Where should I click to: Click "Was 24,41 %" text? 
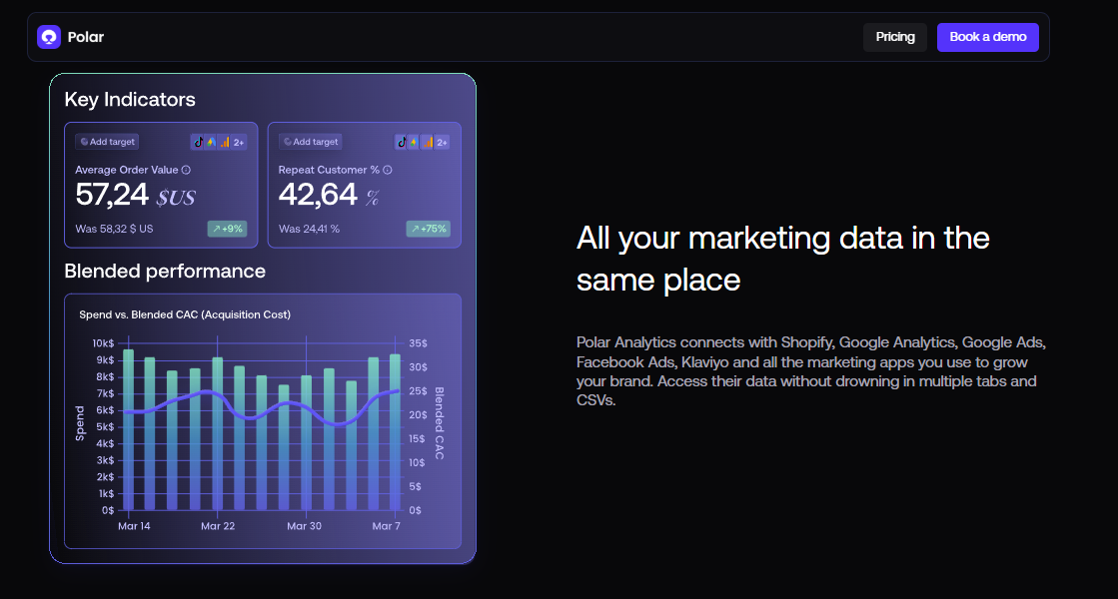(x=309, y=229)
